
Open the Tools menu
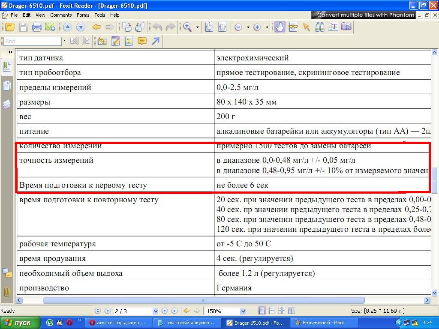coord(99,15)
